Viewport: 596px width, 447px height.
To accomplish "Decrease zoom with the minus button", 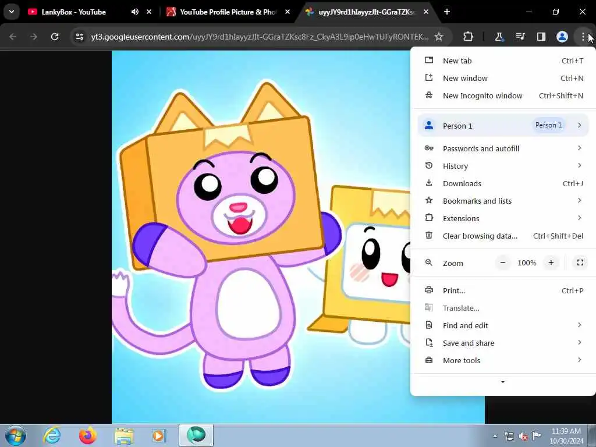I will tap(503, 262).
